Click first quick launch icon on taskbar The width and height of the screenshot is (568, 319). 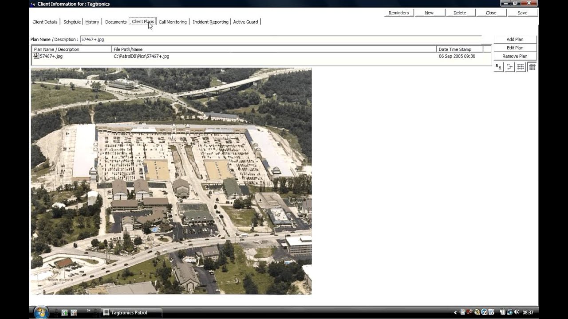[x=64, y=312]
